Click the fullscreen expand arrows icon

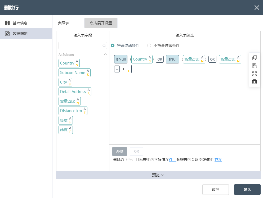pos(255,74)
